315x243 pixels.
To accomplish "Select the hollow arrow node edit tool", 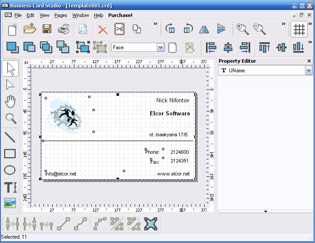I will pos(10,84).
